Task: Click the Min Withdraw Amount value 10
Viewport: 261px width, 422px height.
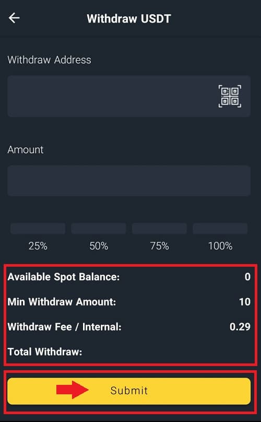Action: 245,302
